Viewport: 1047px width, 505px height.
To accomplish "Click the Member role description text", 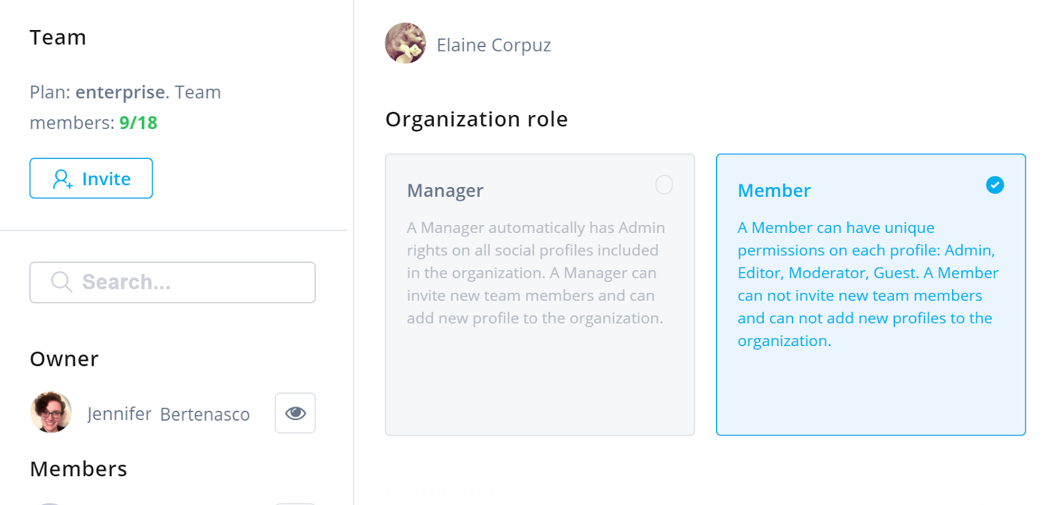I will pos(866,284).
